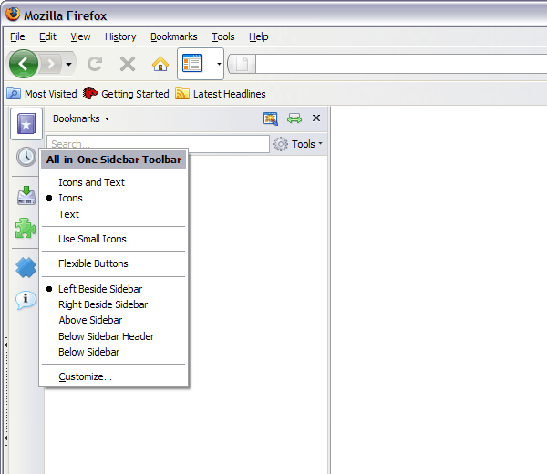Close the Bookmarks sidebar with X
Viewport: 547px width, 474px height.
click(316, 118)
